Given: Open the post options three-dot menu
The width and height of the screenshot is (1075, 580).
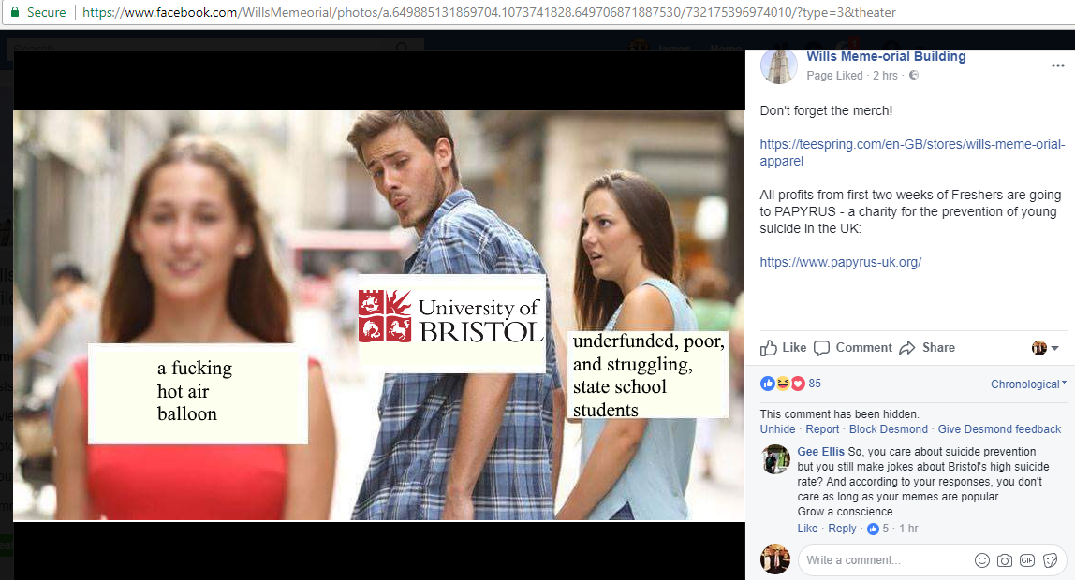Looking at the screenshot, I should coord(1057,65).
